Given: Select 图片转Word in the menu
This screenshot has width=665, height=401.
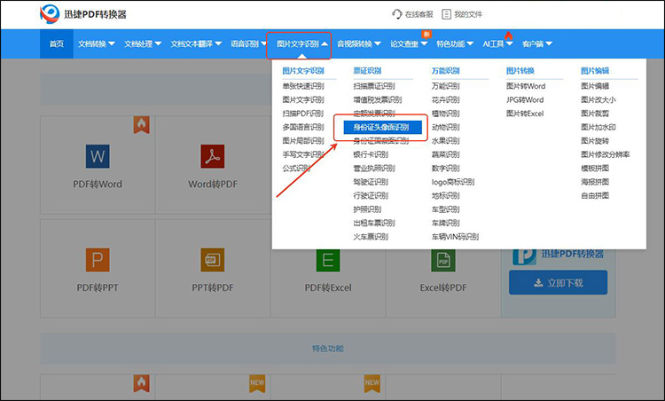Looking at the screenshot, I should [x=526, y=86].
